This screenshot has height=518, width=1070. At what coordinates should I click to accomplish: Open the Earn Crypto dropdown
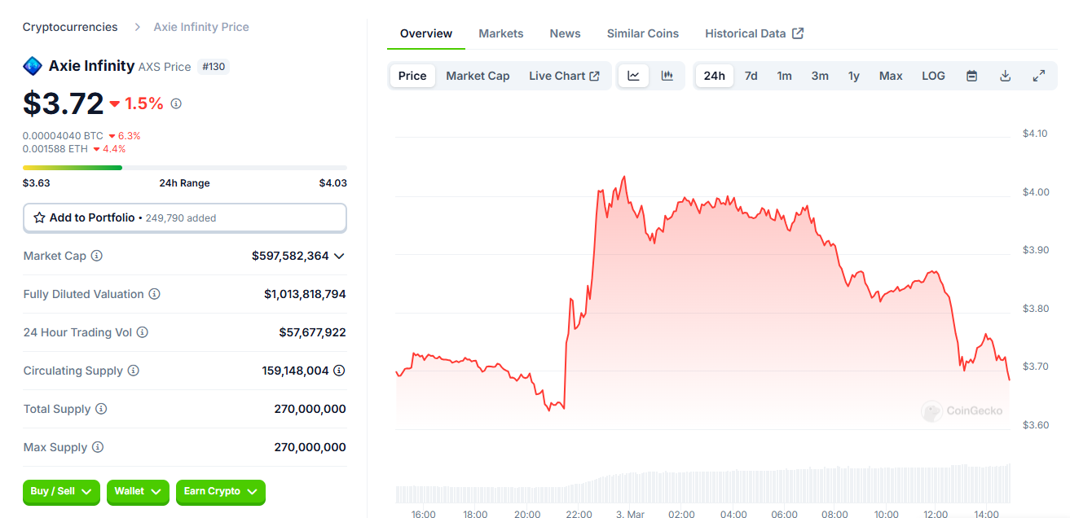(220, 492)
